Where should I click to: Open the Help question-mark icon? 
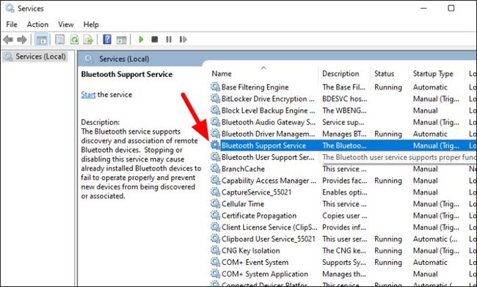pos(107,40)
